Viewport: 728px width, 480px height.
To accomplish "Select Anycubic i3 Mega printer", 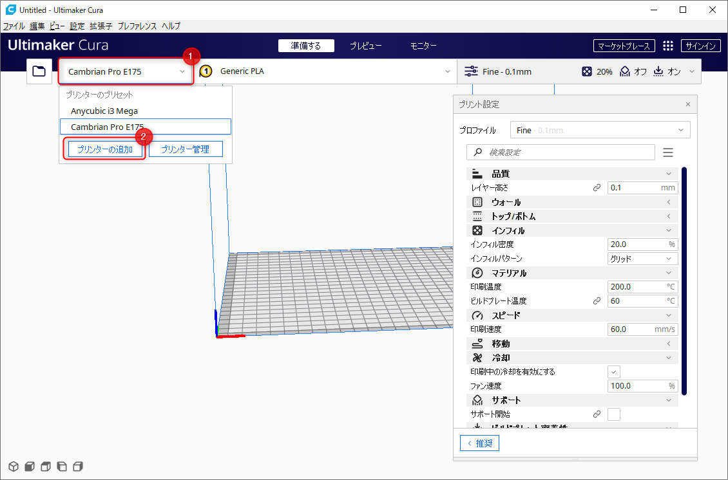I will click(146, 111).
